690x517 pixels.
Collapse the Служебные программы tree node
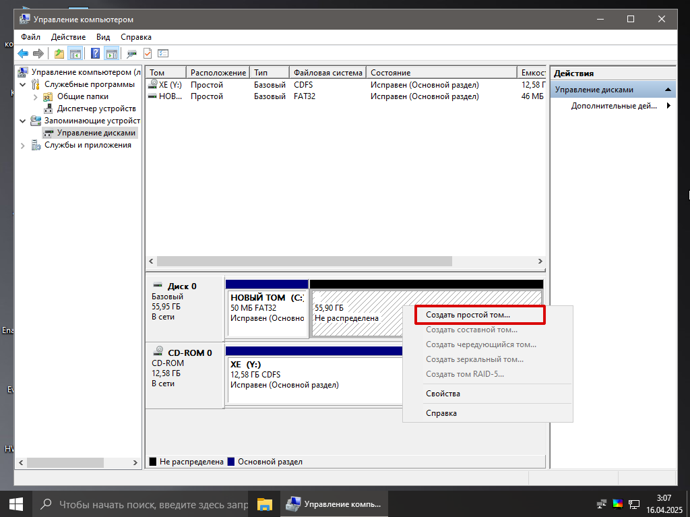(23, 85)
